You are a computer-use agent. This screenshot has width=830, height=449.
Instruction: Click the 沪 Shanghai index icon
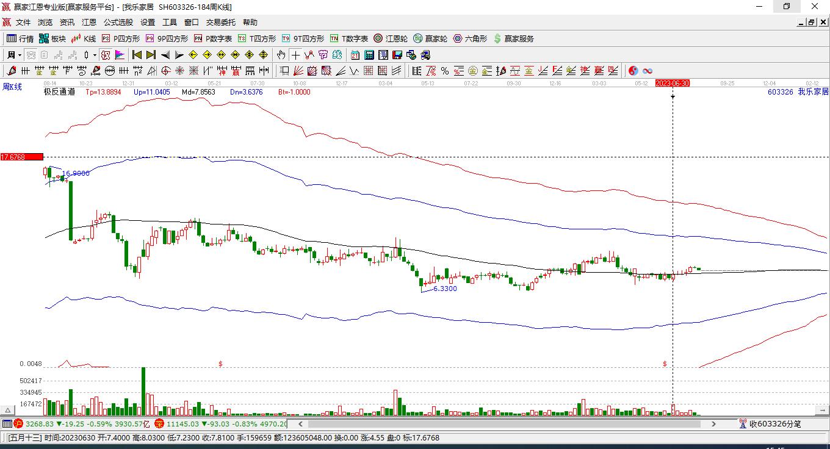pyautogui.click(x=18, y=423)
